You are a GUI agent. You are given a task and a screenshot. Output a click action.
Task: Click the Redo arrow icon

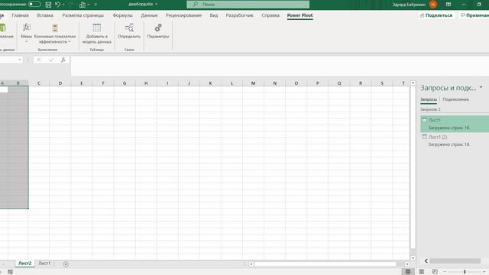[70, 5]
